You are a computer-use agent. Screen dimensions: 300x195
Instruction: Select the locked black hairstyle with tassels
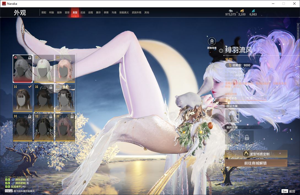click(x=44, y=127)
